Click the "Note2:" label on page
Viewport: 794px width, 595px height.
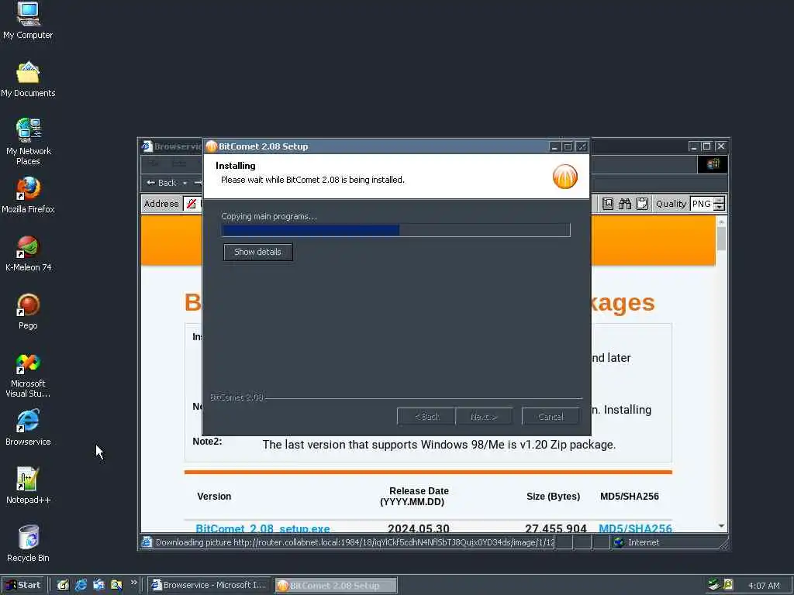point(207,441)
